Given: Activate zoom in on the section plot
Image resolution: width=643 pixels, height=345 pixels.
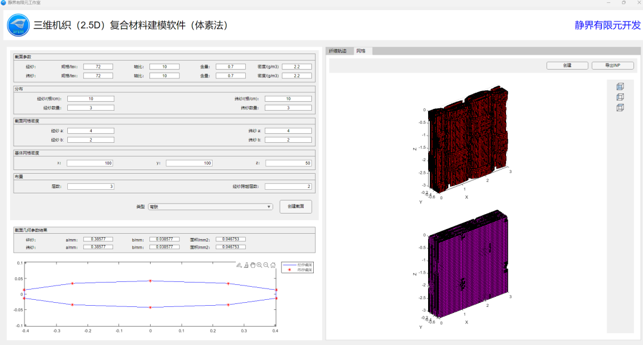Looking at the screenshot, I should pyautogui.click(x=259, y=265).
